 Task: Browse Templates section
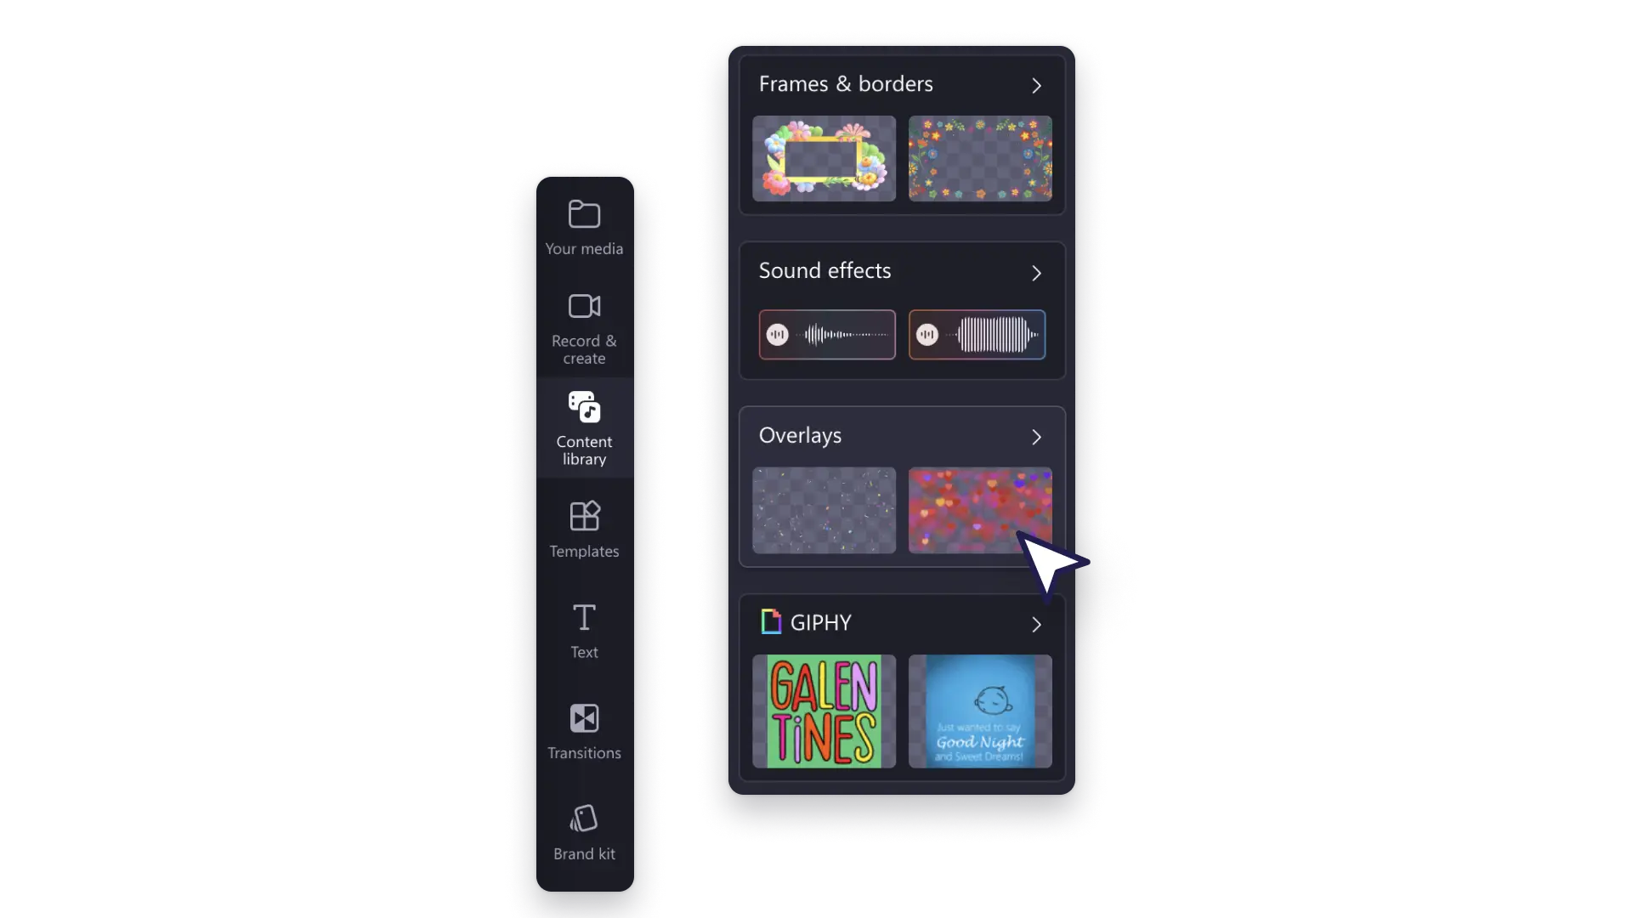pos(584,527)
